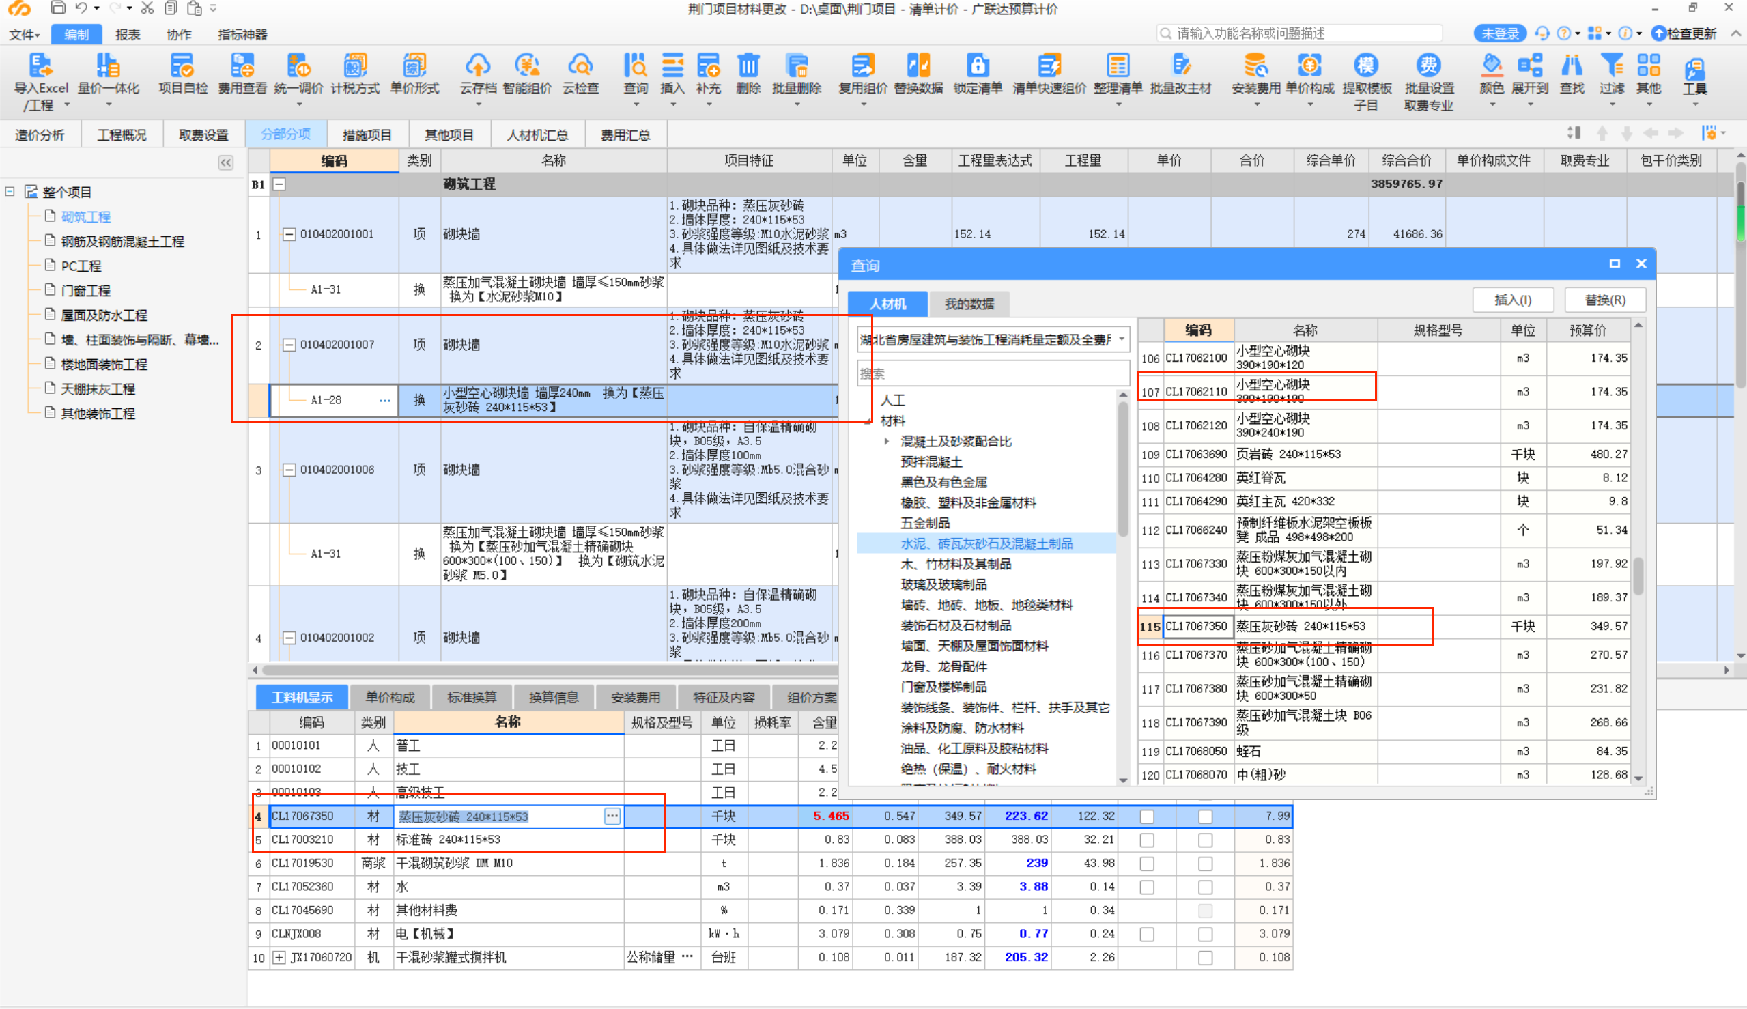The height and width of the screenshot is (1009, 1747).
Task: Open 批量设置取费专业
Action: coord(1428,81)
